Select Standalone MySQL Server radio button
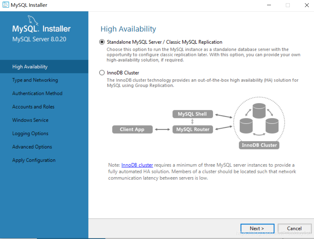 tap(102, 42)
